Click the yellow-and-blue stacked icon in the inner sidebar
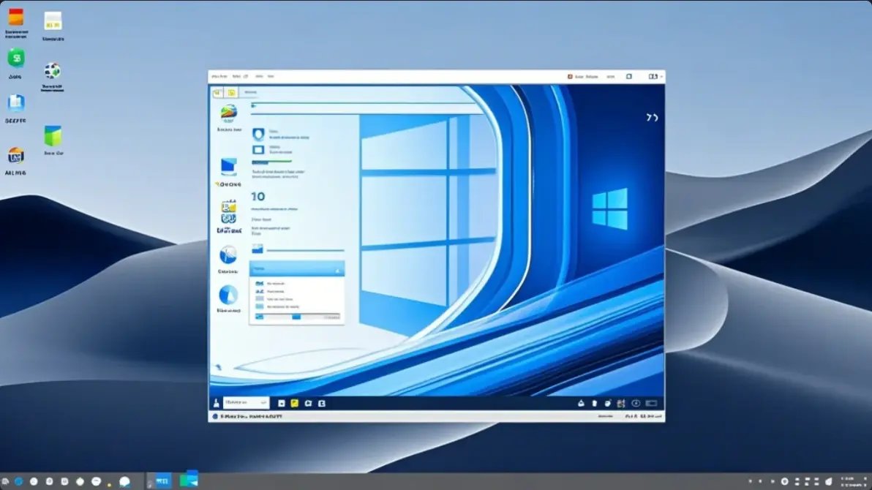Viewport: 872px width, 490px height. click(228, 213)
